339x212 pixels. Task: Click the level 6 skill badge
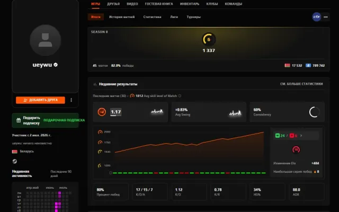coord(209,39)
